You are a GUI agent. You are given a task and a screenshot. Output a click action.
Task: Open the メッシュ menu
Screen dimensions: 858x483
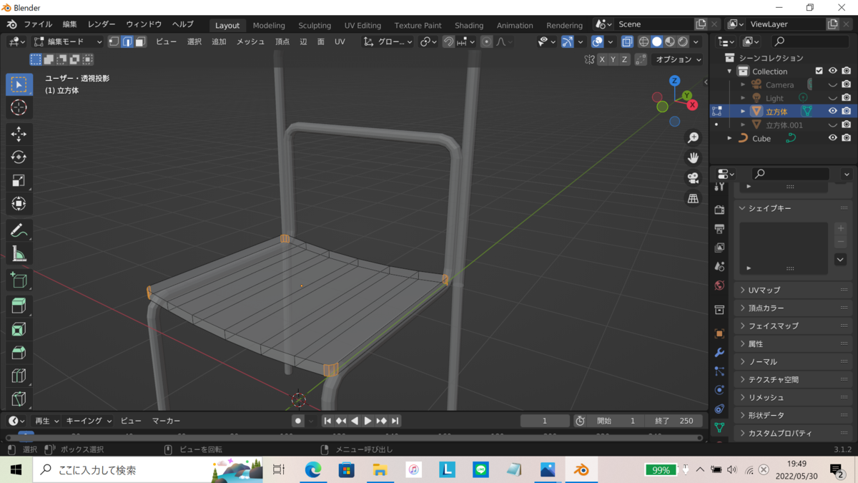[x=250, y=42]
